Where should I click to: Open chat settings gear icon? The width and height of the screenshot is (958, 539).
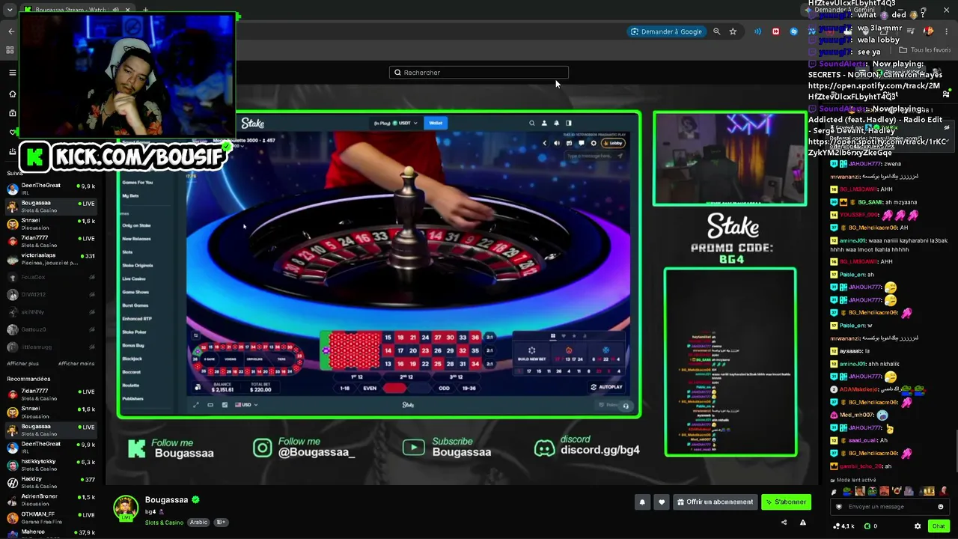click(918, 526)
